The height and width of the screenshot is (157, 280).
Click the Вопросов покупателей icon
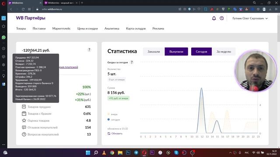(24, 134)
